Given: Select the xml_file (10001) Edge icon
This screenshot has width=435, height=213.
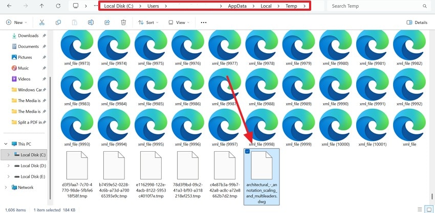Looking at the screenshot, I should pyautogui.click(x=372, y=125).
